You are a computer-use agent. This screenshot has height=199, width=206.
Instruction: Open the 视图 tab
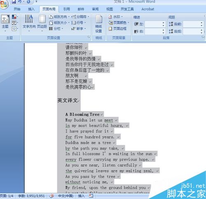point(110,9)
